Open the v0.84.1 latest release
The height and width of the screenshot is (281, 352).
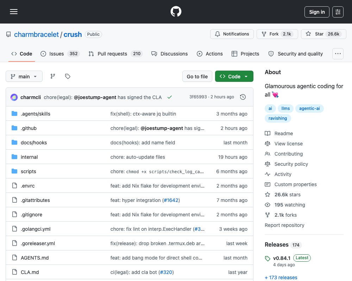(282, 258)
